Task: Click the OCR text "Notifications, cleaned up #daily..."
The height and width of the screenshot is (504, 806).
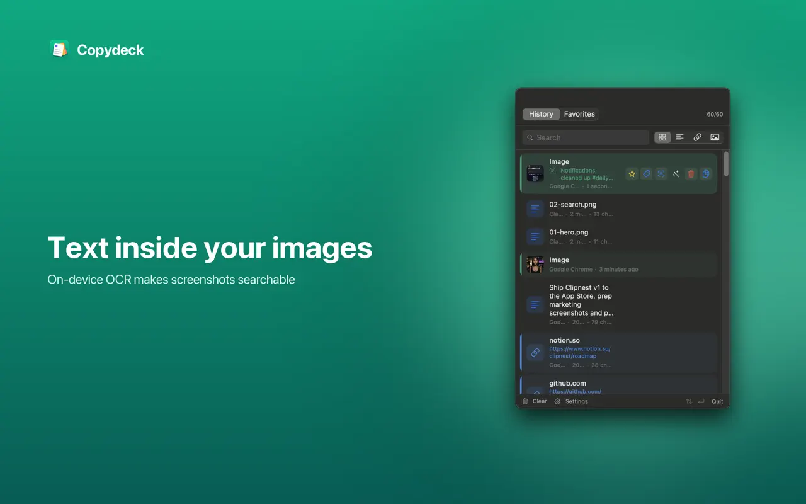Action: pos(586,174)
